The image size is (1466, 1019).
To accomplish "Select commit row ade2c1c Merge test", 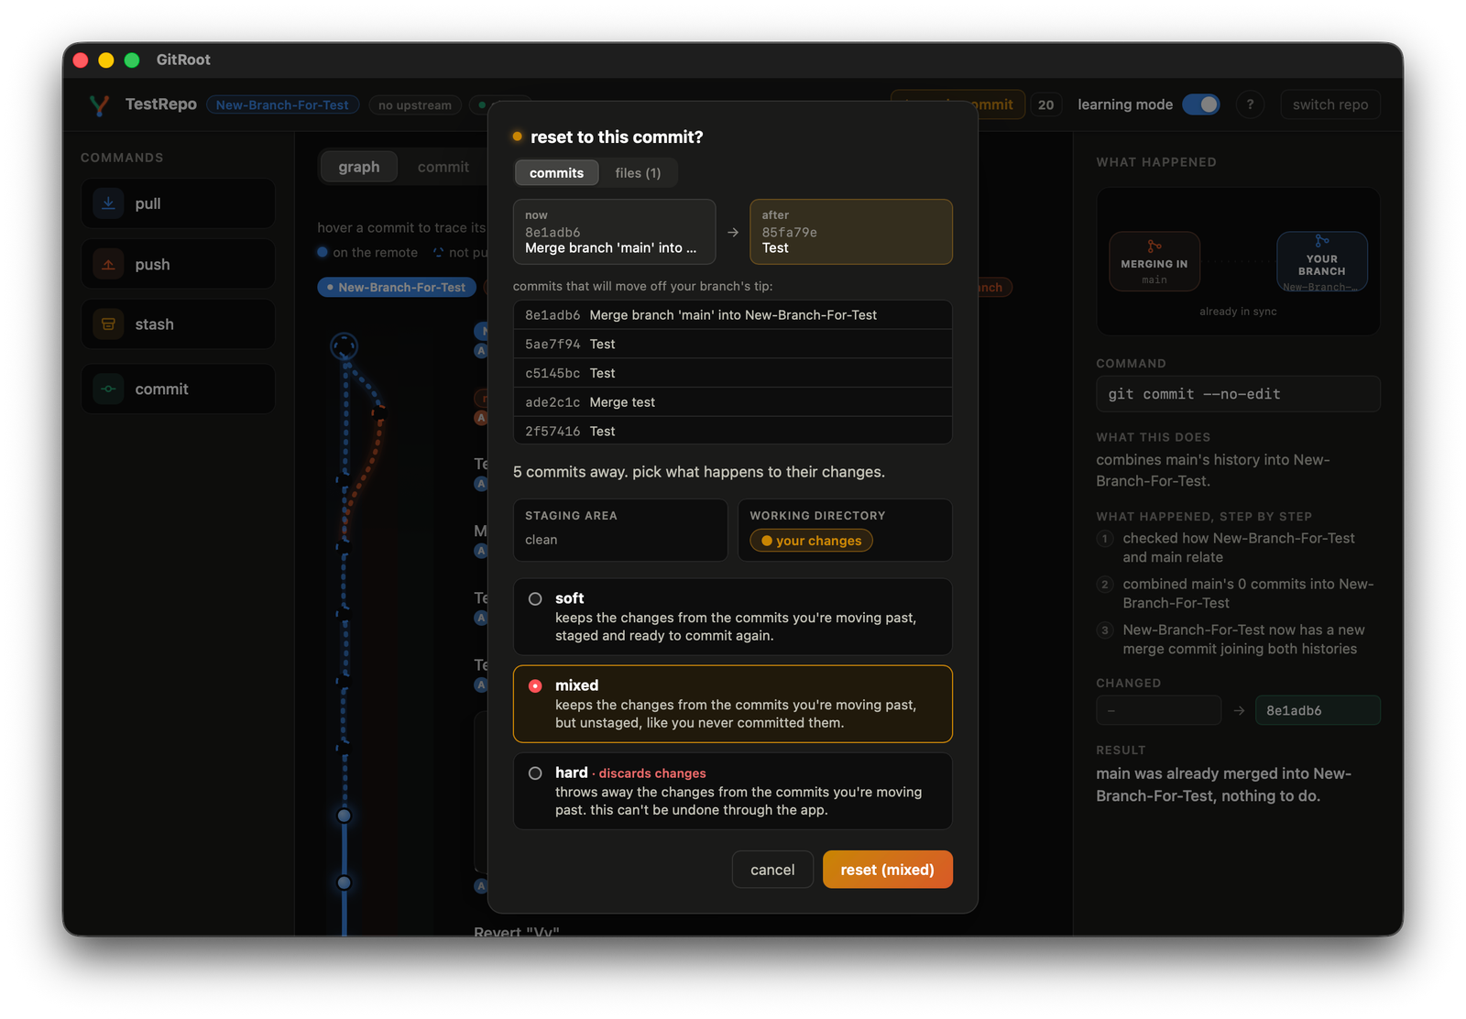I will [x=733, y=402].
